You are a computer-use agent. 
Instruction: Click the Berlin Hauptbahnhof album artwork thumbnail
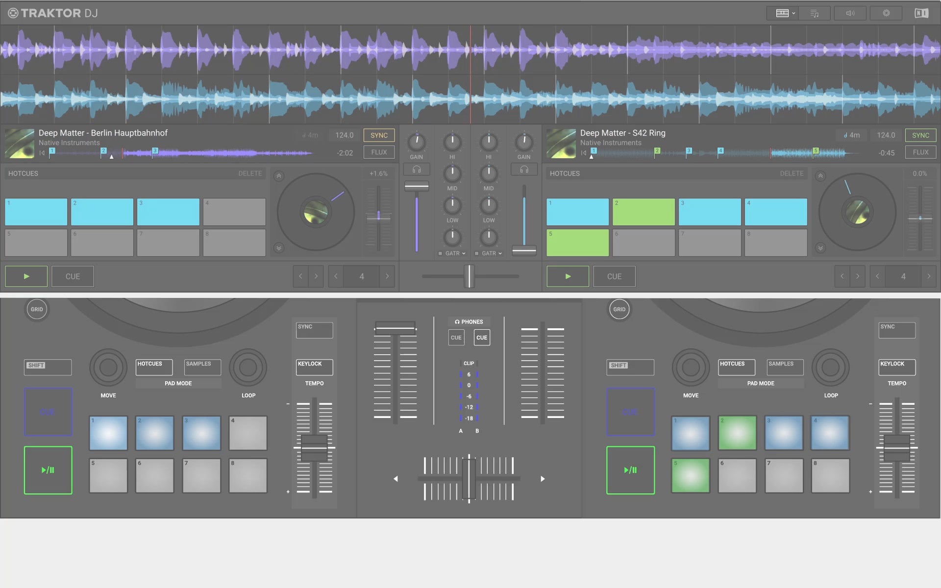(x=20, y=143)
